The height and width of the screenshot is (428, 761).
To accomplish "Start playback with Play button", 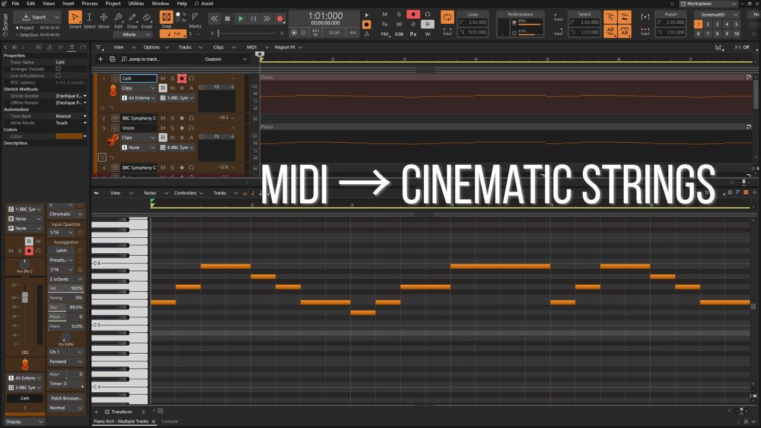I will pyautogui.click(x=240, y=19).
